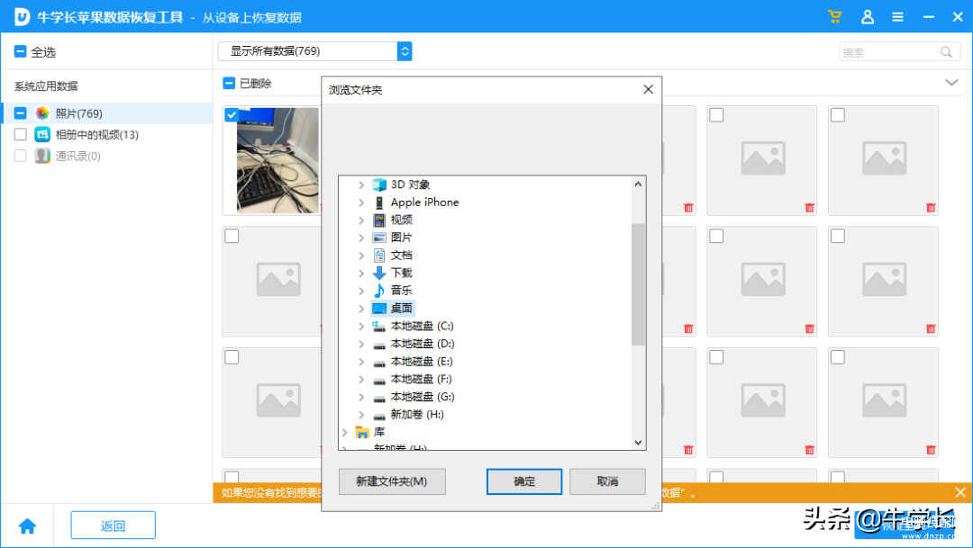Click the home icon at bottom left

(x=27, y=526)
